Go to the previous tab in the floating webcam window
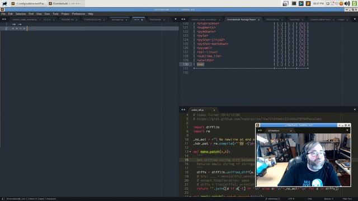This screenshot has width=358, height=201. (258, 130)
